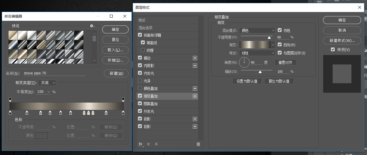This screenshot has width=367, height=155.
Task: Click the angle dial in Layer Style
Action: (244, 62)
